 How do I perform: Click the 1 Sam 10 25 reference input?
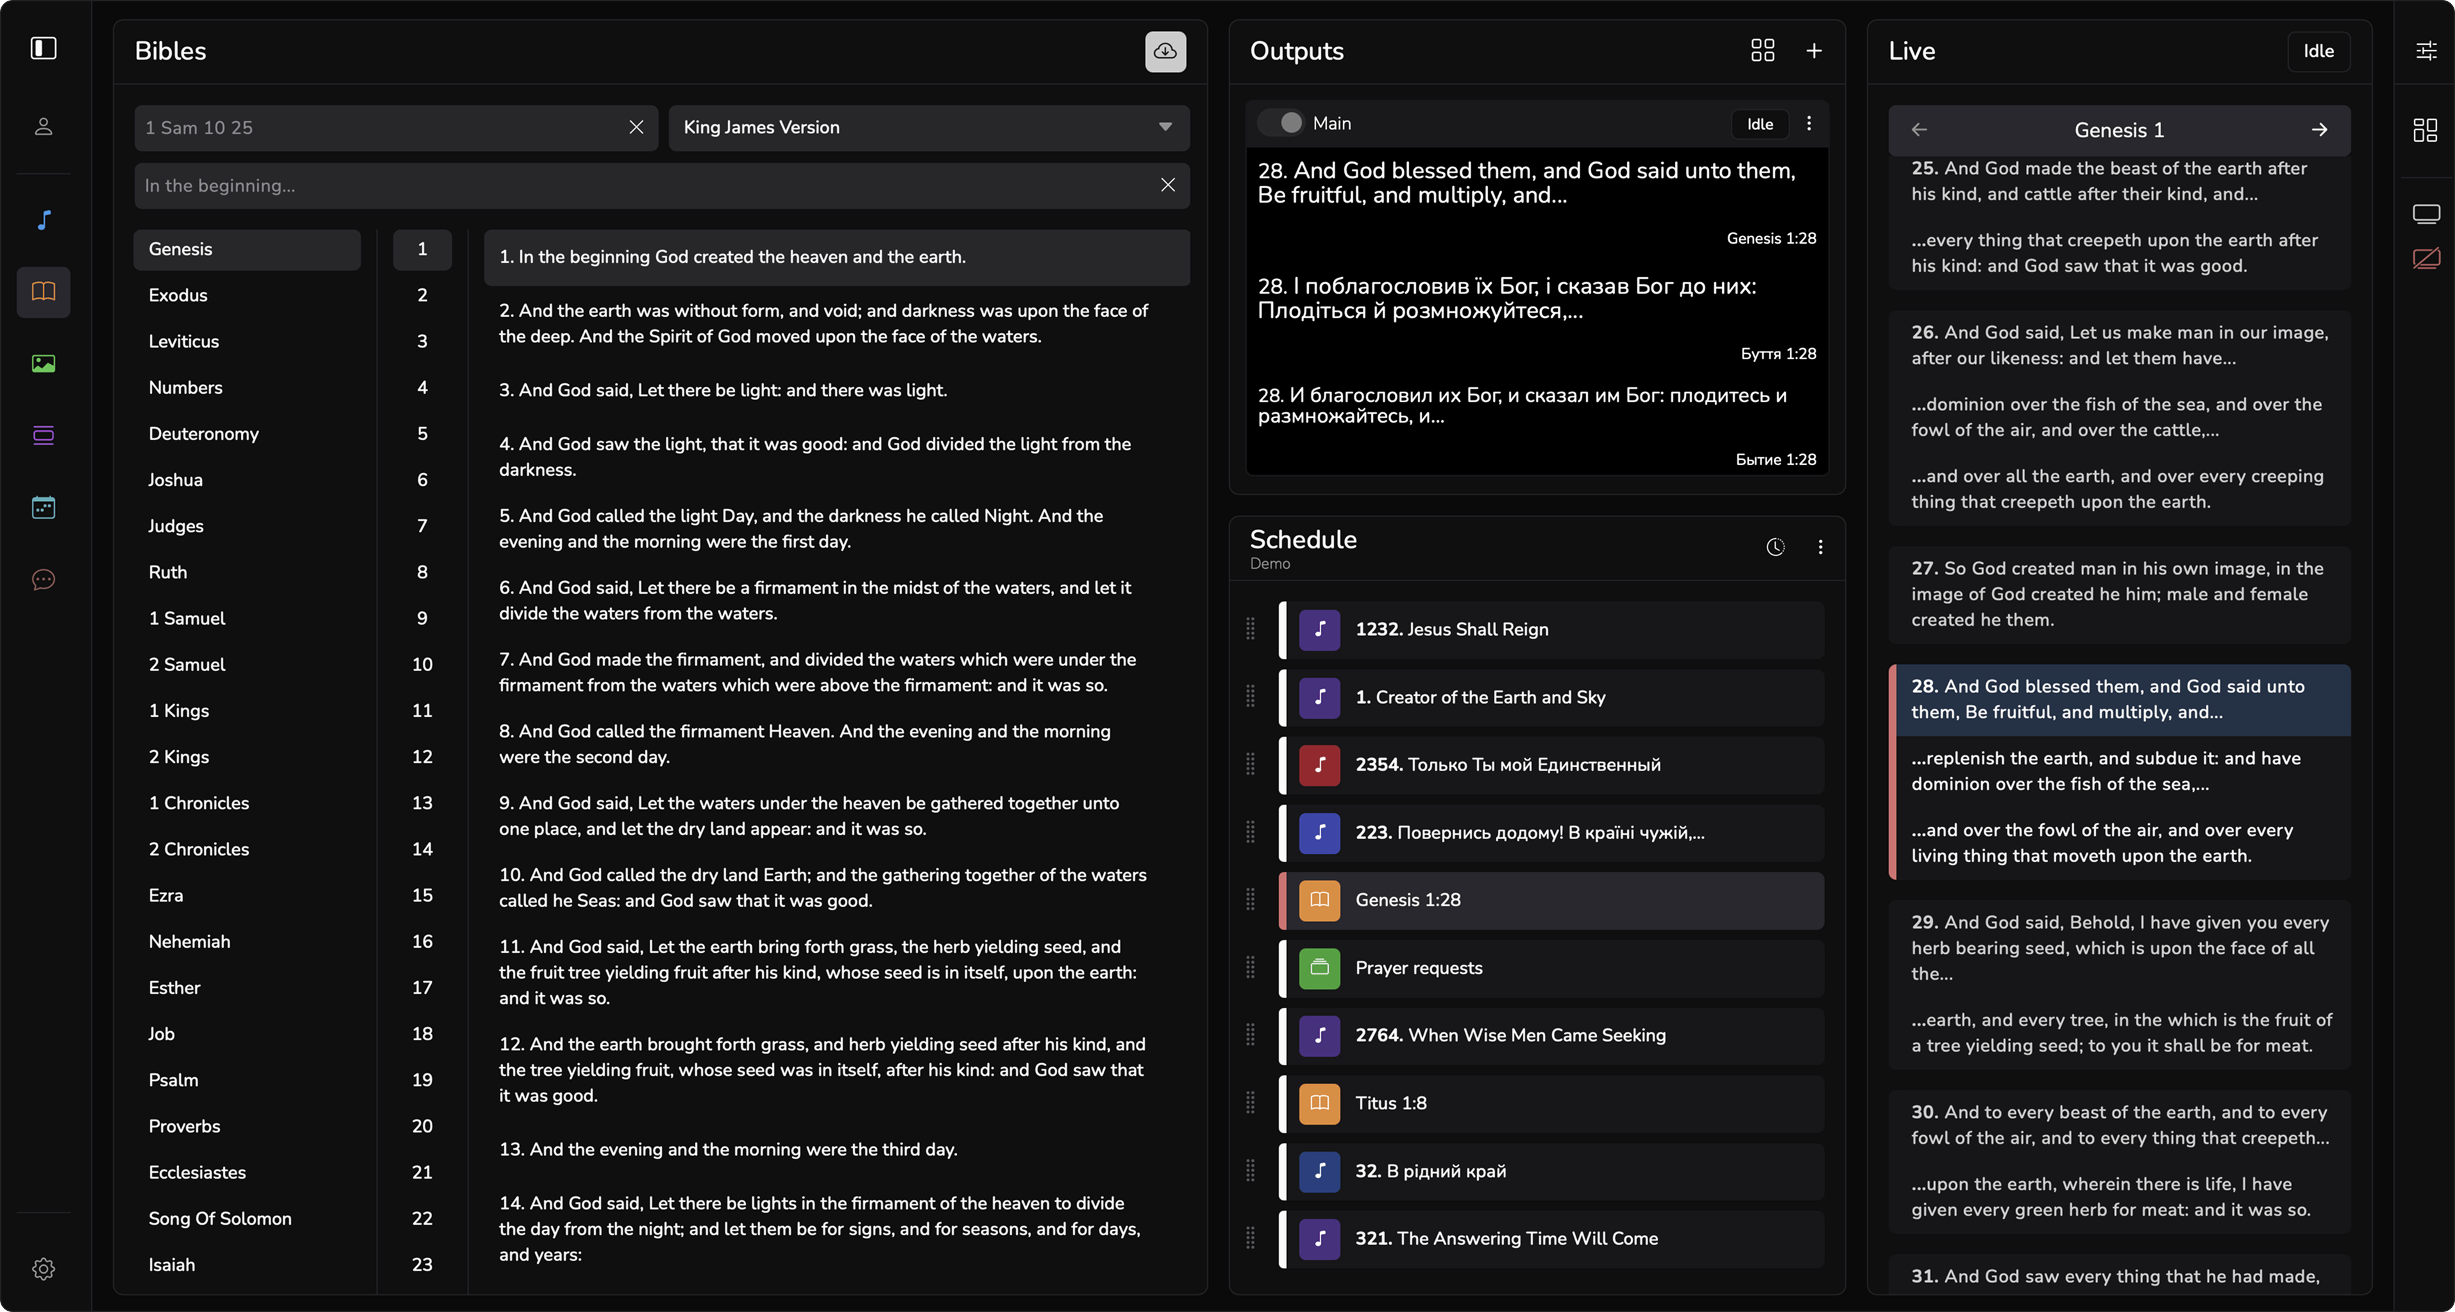381,128
